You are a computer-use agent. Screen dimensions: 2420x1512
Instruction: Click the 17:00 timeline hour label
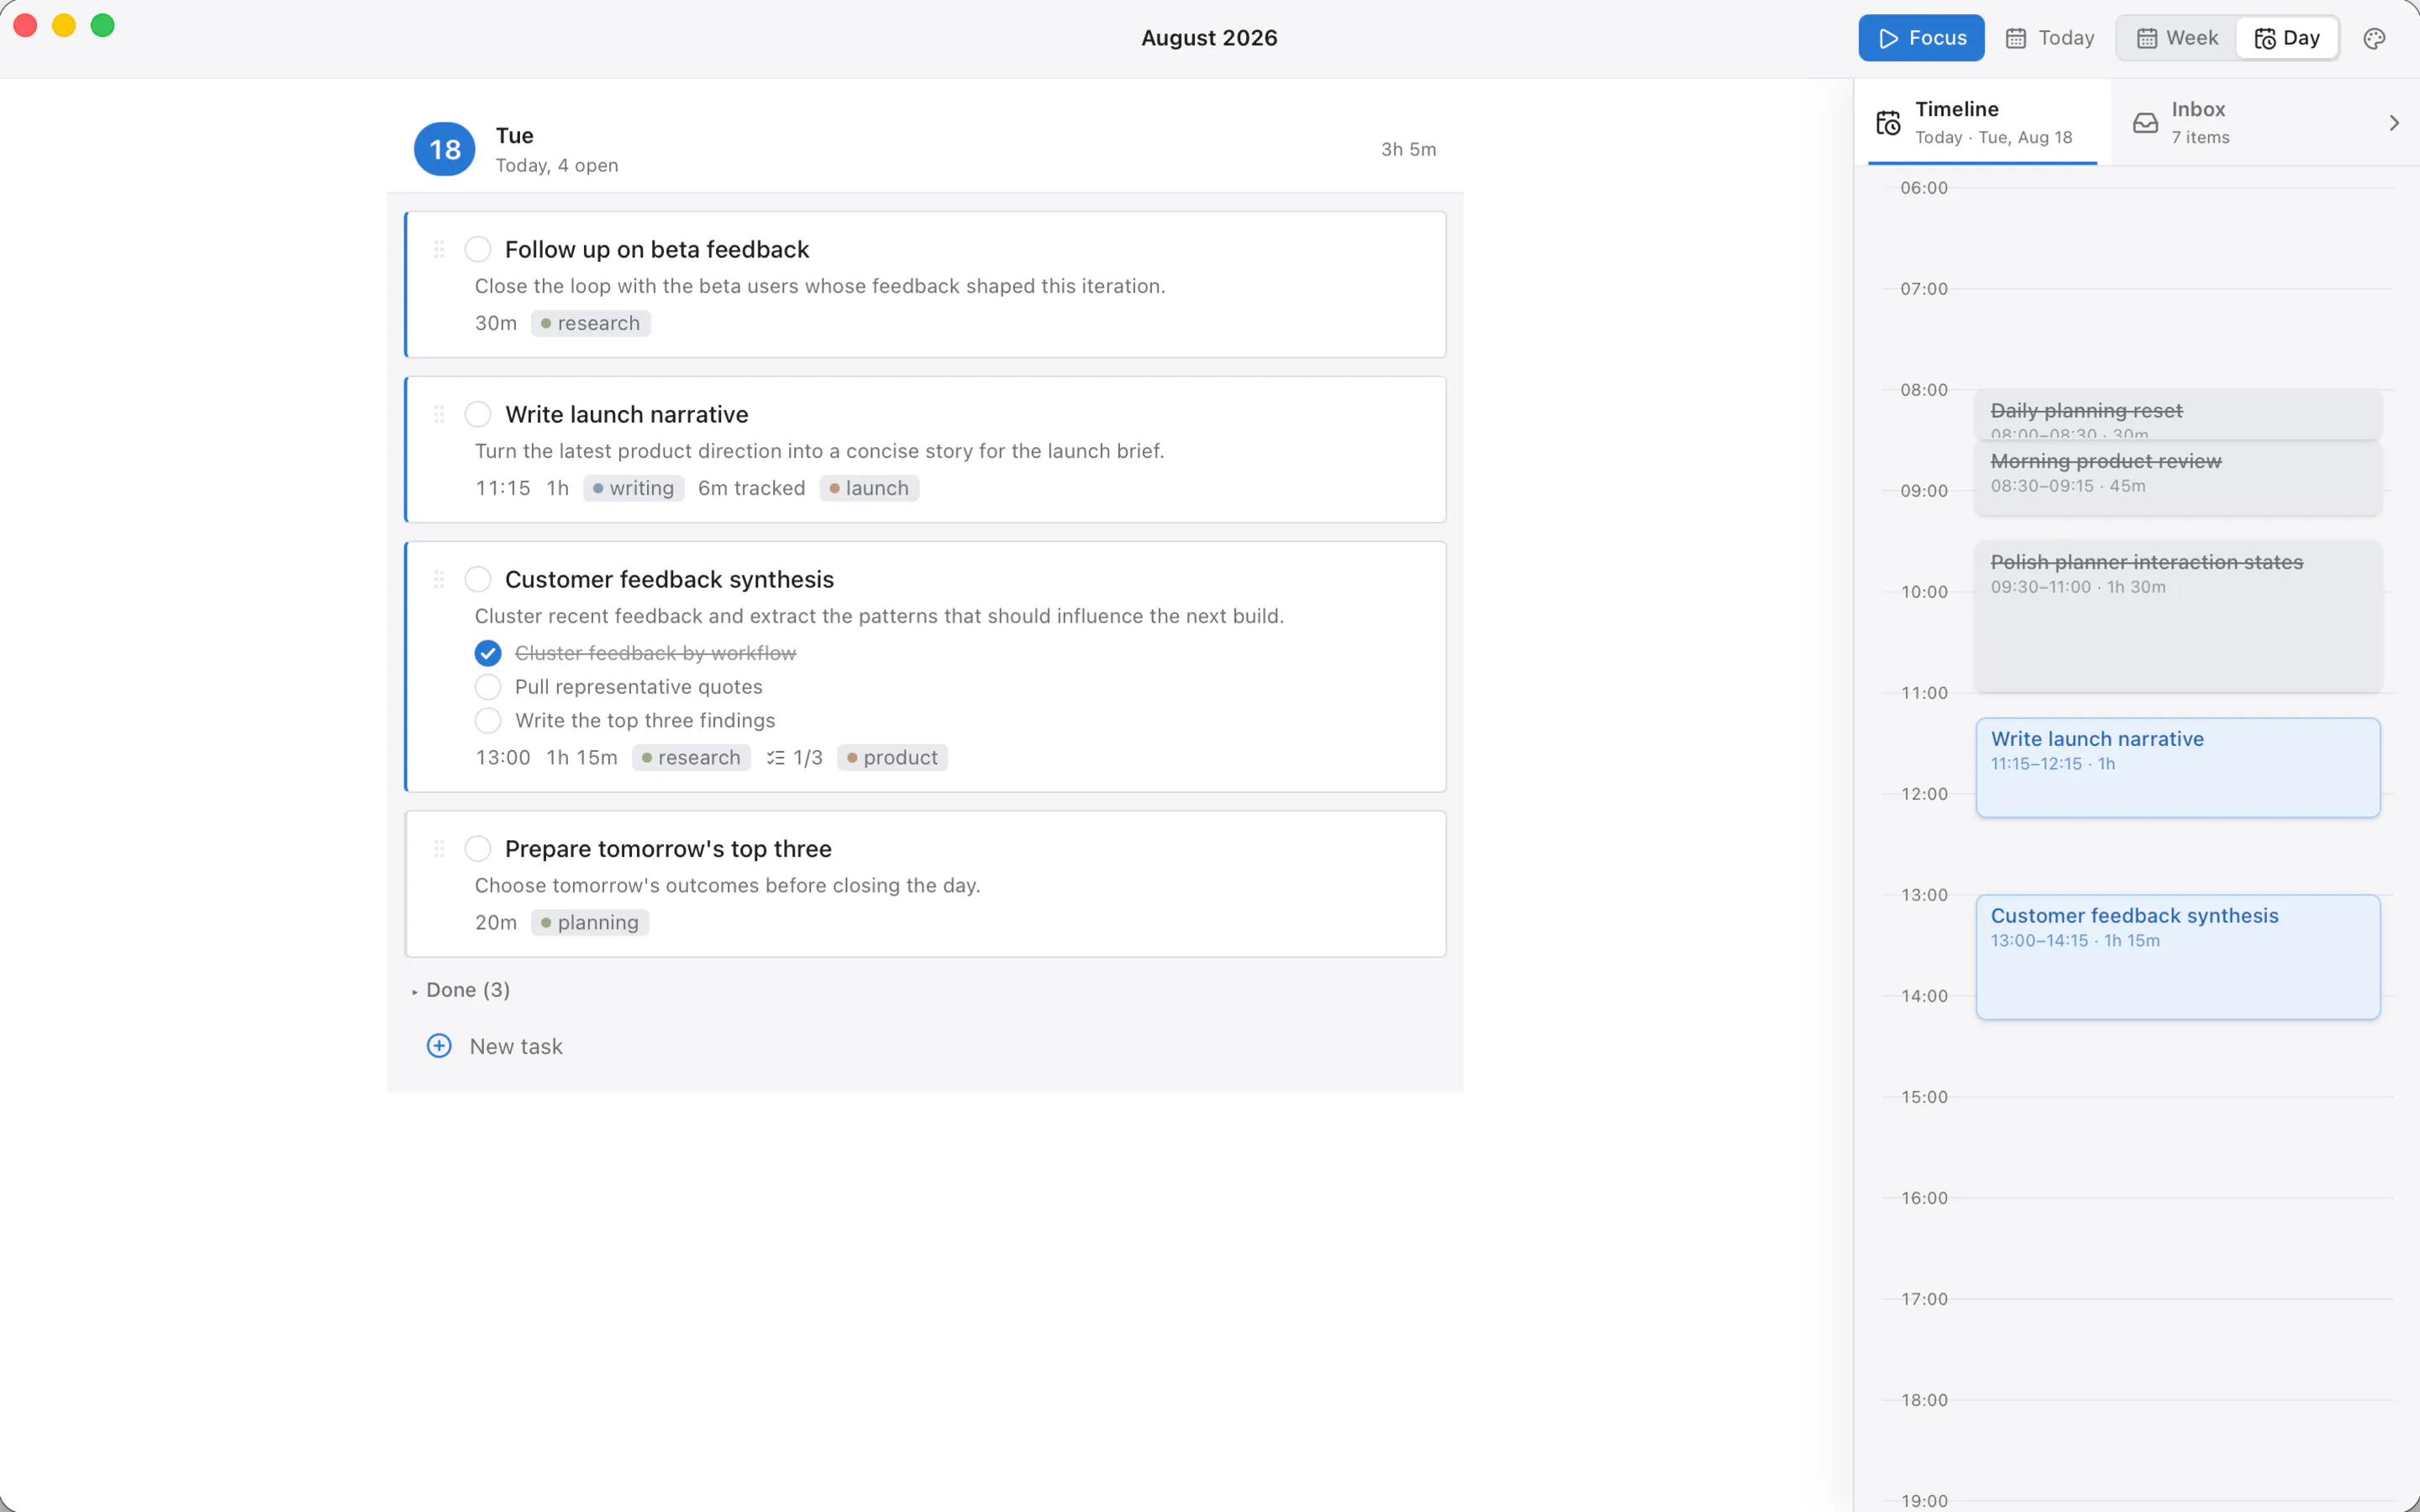[1924, 1299]
